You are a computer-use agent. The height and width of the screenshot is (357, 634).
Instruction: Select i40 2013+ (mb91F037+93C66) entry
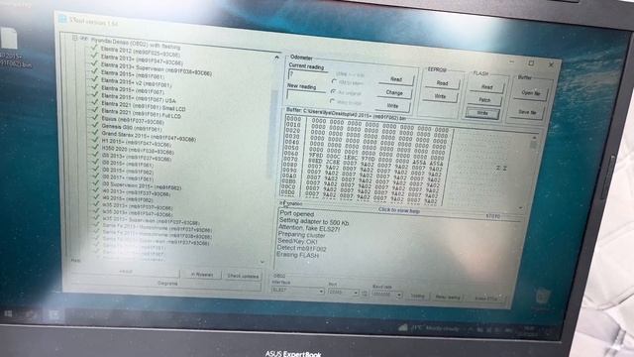tap(137, 192)
